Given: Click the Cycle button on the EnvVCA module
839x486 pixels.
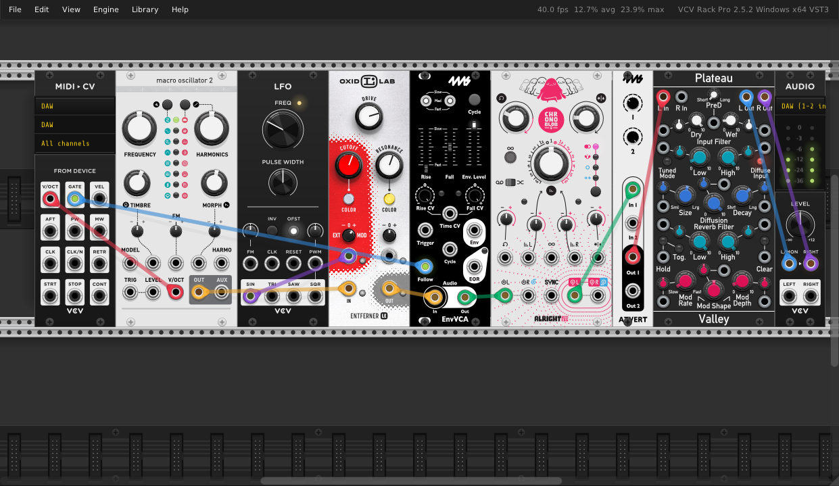Looking at the screenshot, I should (475, 99).
